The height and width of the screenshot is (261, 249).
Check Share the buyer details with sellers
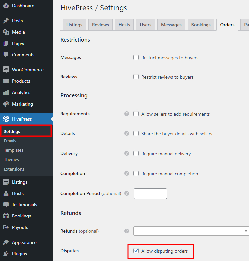136,133
